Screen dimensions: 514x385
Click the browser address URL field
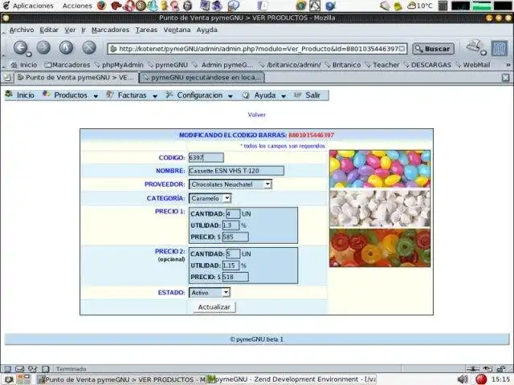[x=258, y=49]
